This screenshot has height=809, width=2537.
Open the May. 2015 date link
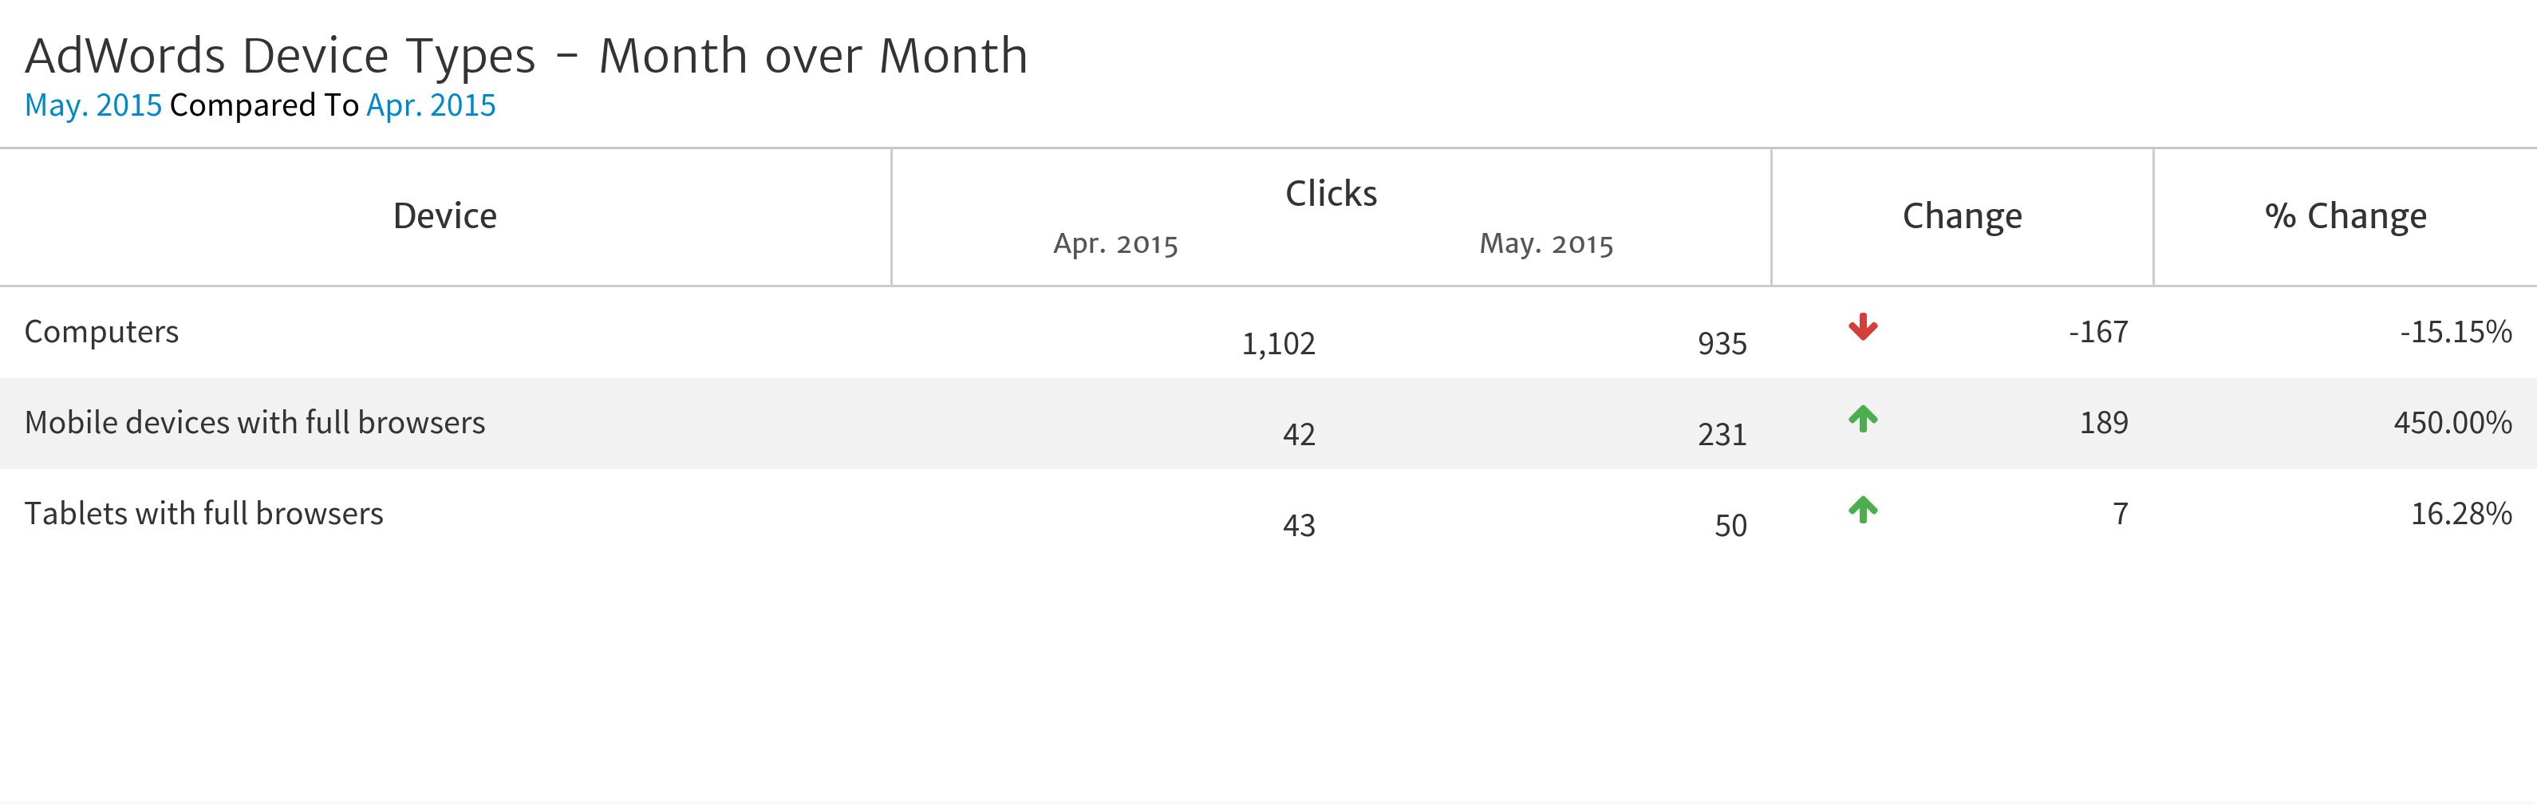point(93,105)
